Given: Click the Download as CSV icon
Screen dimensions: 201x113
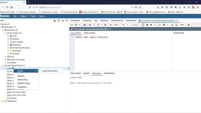Looking at the screenshot, I should click(188, 25).
